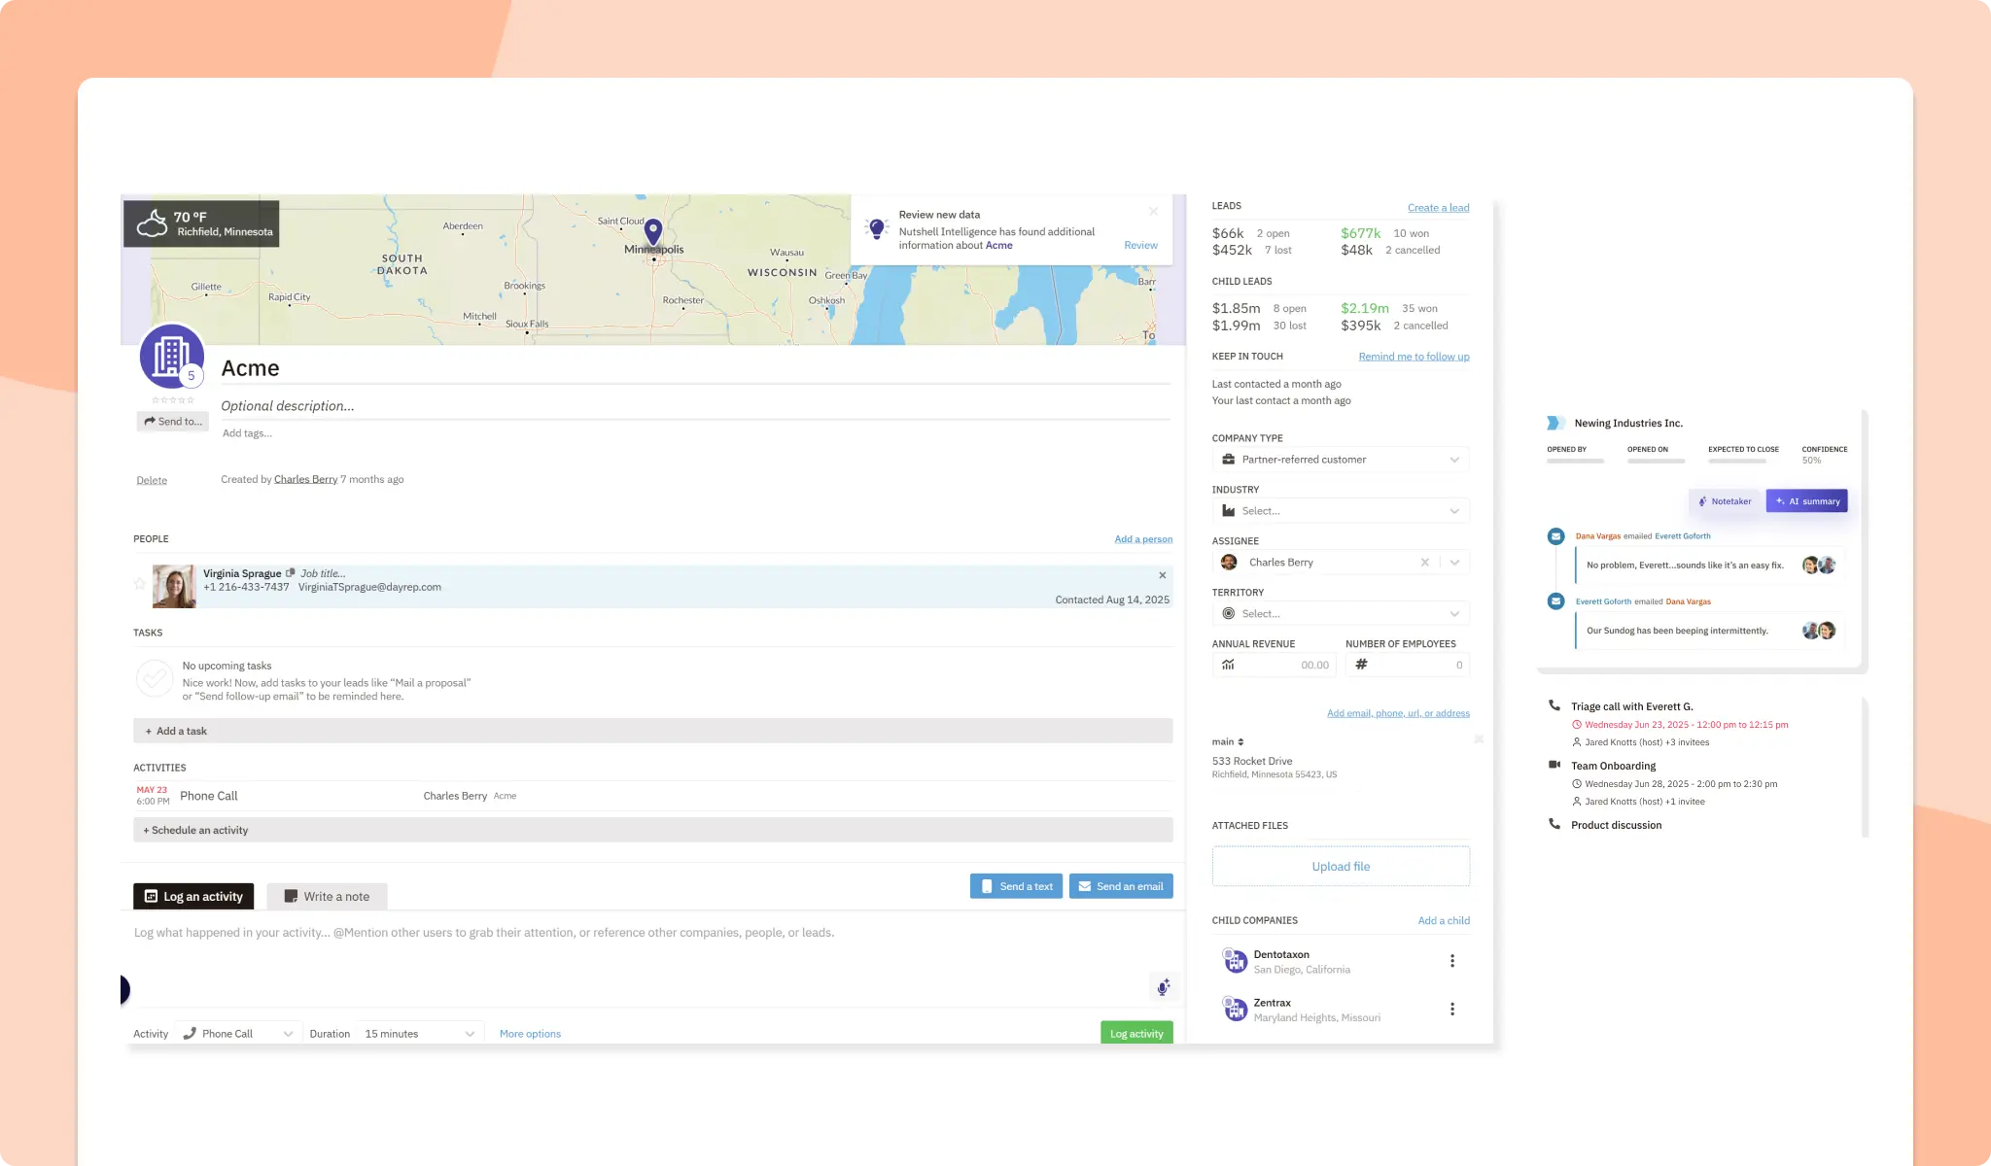The width and height of the screenshot is (1991, 1166).
Task: Dismiss the Review new data notification
Action: [x=1153, y=211]
